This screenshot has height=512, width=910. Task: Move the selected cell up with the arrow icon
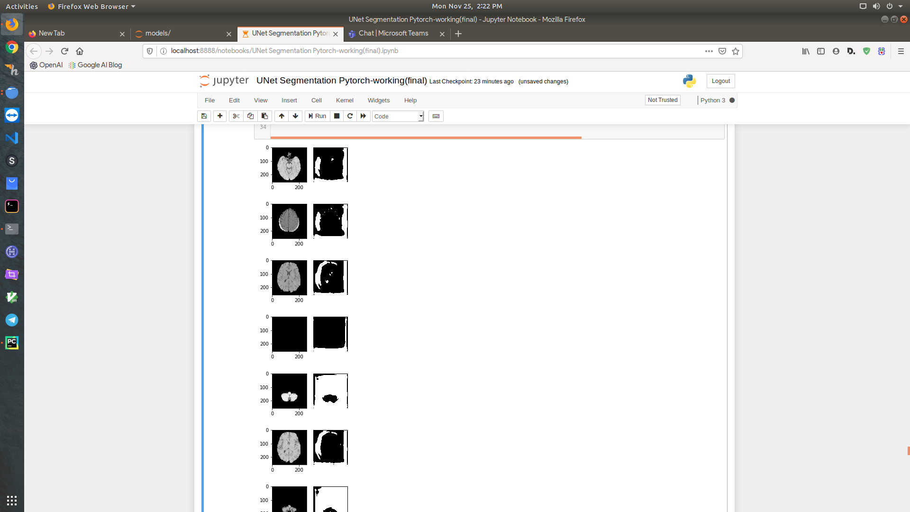282,116
